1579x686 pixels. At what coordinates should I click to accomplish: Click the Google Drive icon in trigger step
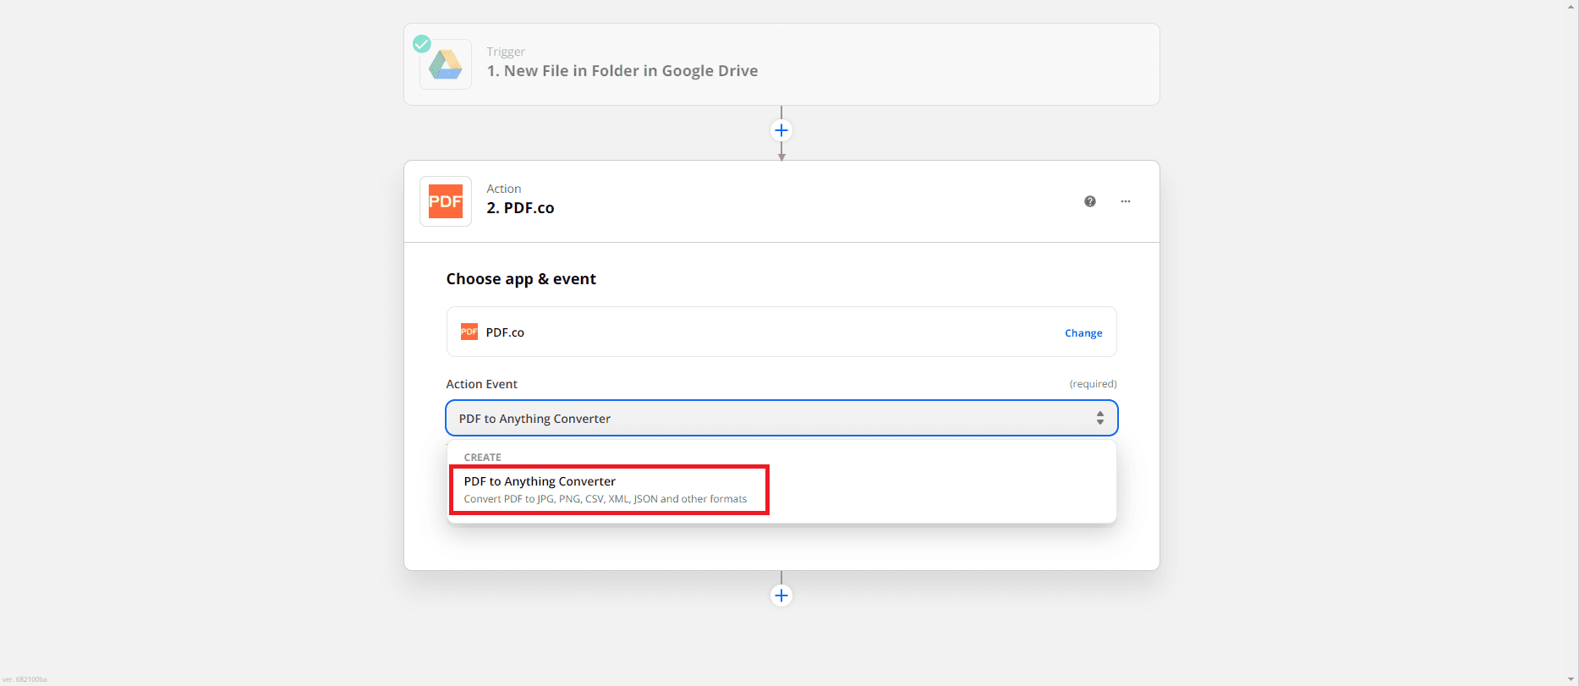click(446, 65)
